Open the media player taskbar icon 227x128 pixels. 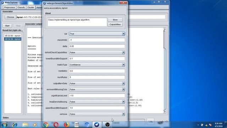coord(35,125)
